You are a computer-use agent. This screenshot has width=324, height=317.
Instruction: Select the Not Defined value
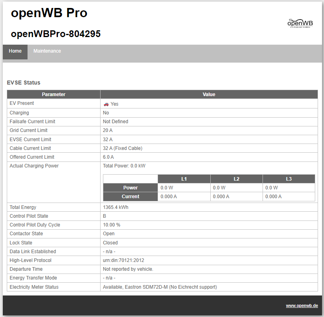(x=115, y=122)
